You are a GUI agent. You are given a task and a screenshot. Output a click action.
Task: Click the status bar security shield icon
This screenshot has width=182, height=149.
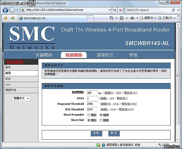coord(98,145)
